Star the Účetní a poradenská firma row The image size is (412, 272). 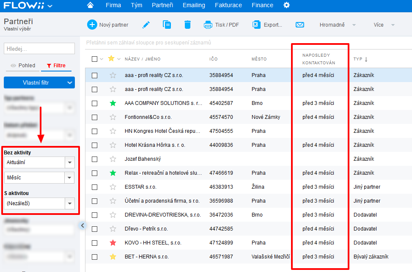pyautogui.click(x=113, y=201)
